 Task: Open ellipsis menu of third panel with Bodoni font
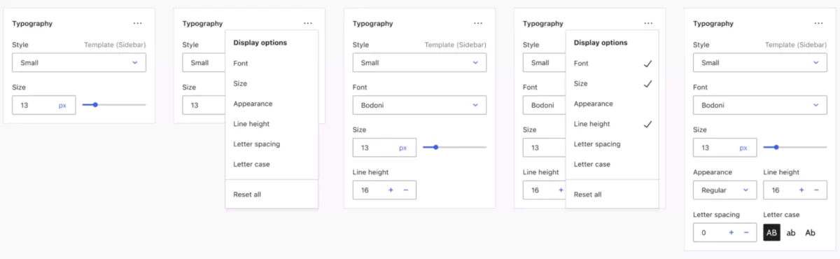tap(478, 23)
